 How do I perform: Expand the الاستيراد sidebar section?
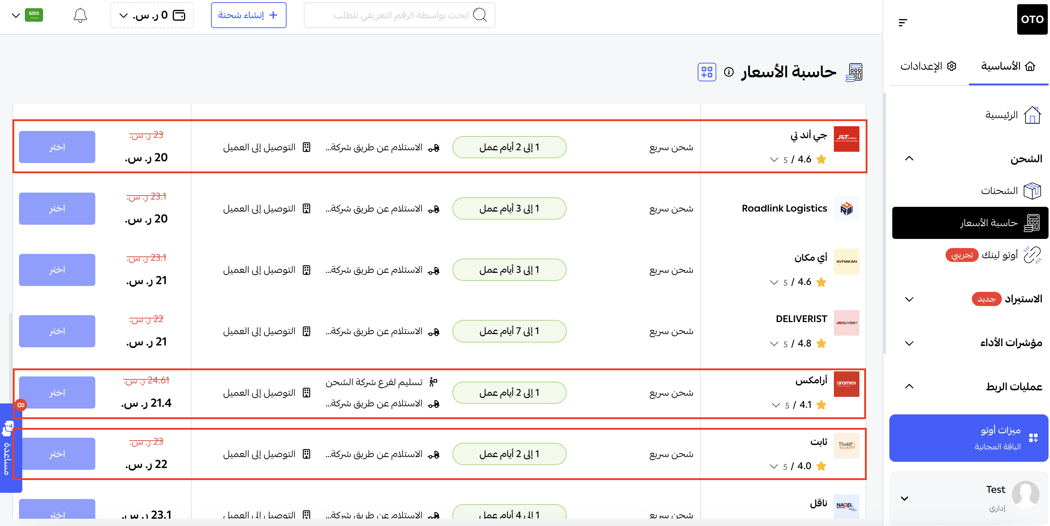pyautogui.click(x=909, y=299)
